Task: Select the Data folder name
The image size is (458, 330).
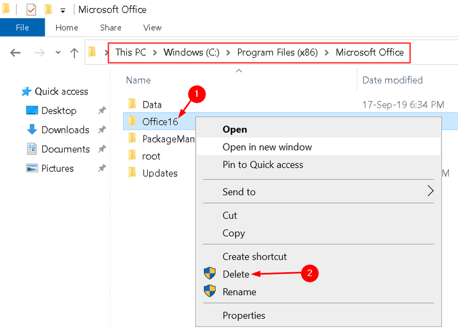Action: (x=152, y=105)
